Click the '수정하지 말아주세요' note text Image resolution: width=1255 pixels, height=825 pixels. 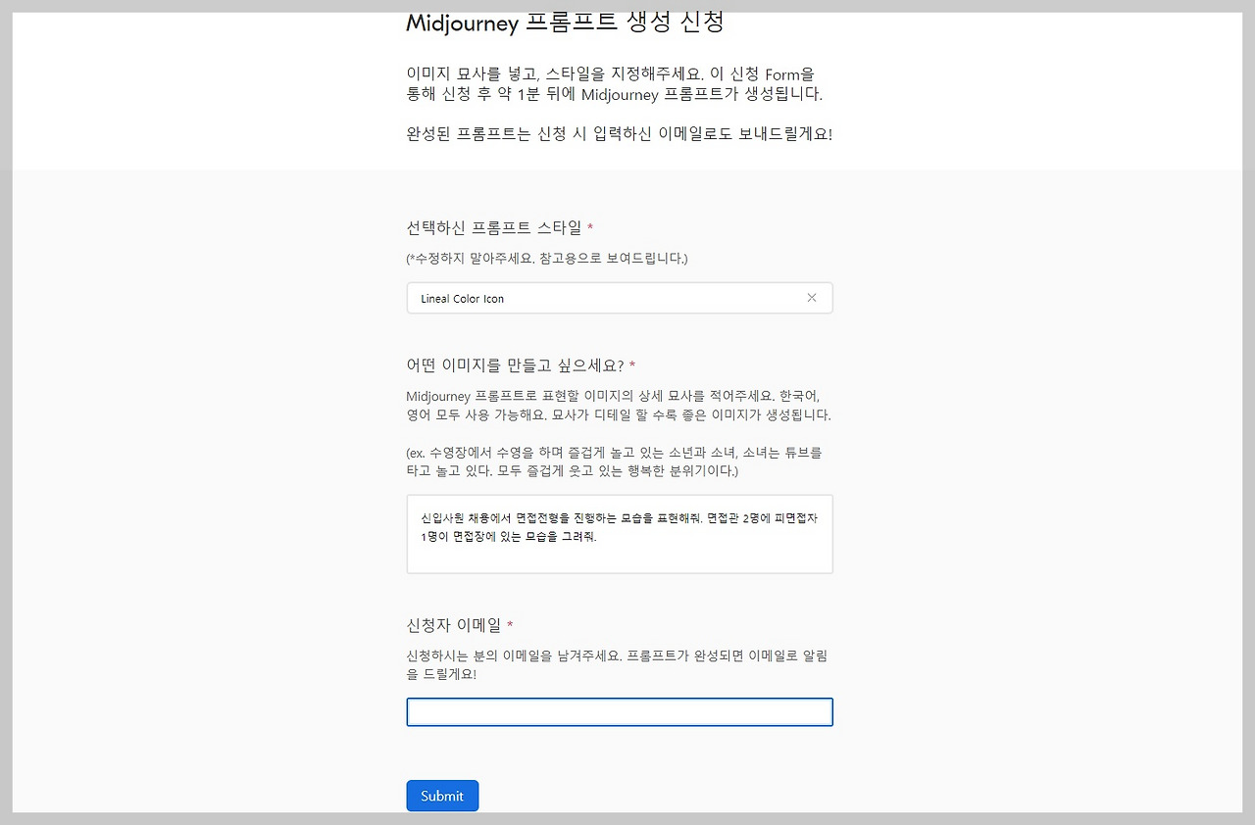click(x=547, y=259)
